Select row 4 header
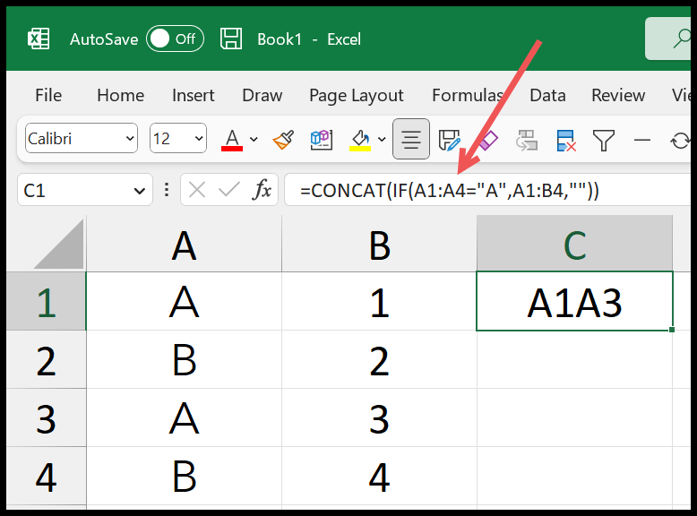The image size is (697, 516). point(47,476)
